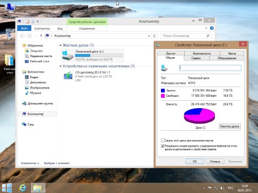Image resolution: width=258 pixels, height=193 pixels.
Task: Click the up-arrow navigation icon
Action: click(41, 36)
